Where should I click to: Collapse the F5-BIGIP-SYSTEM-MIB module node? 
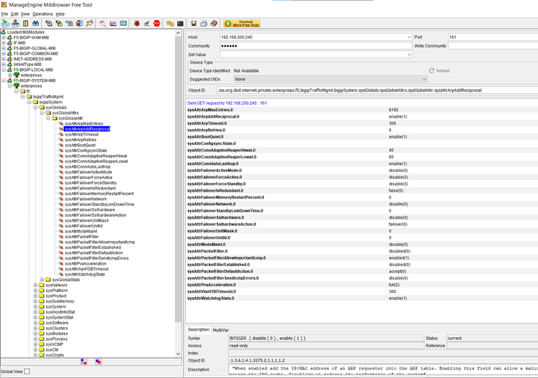click(4, 80)
